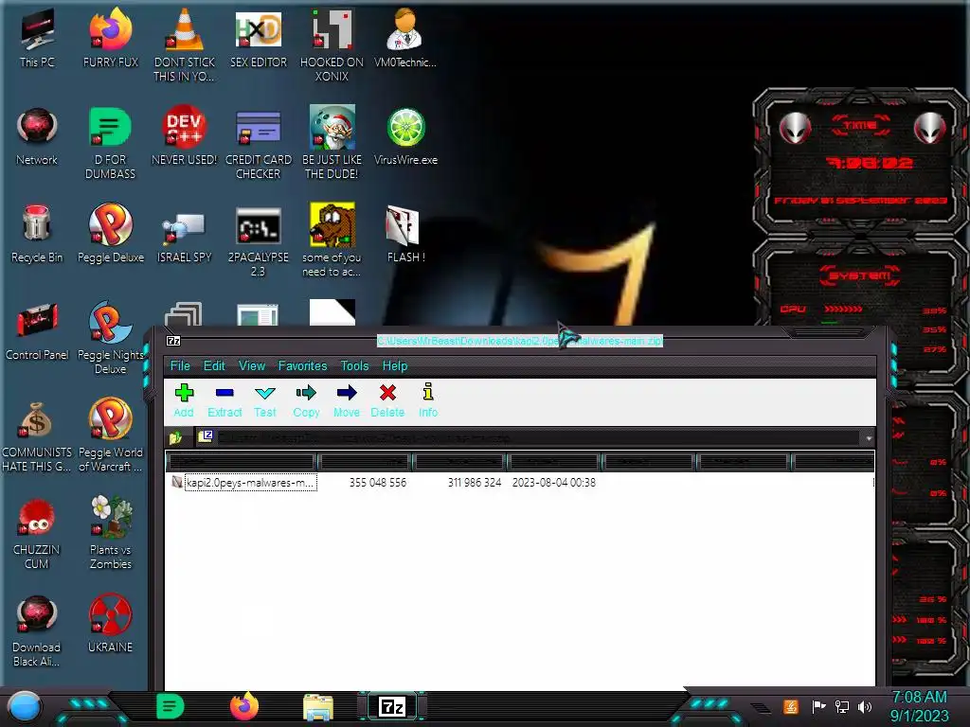Open the volume speaker tray icon

click(x=865, y=706)
